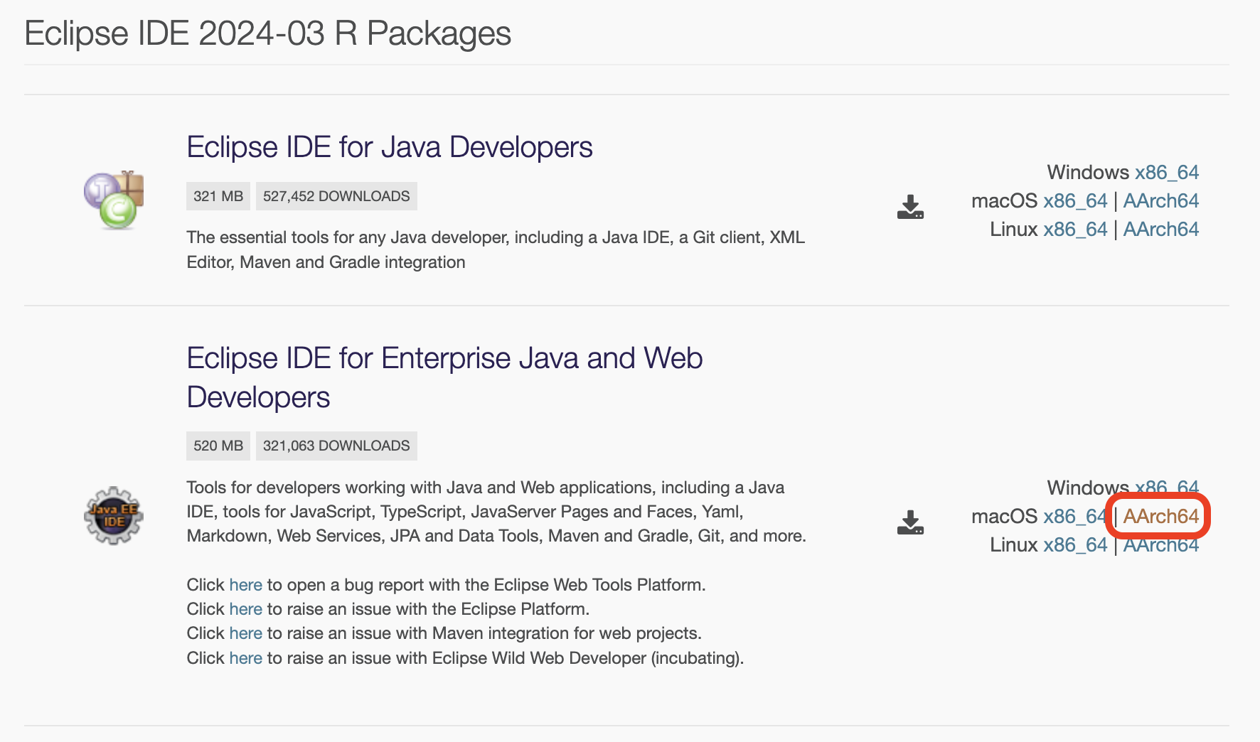Download Enterprise Java Windows x86_64
The width and height of the screenshot is (1260, 742).
1167,488
